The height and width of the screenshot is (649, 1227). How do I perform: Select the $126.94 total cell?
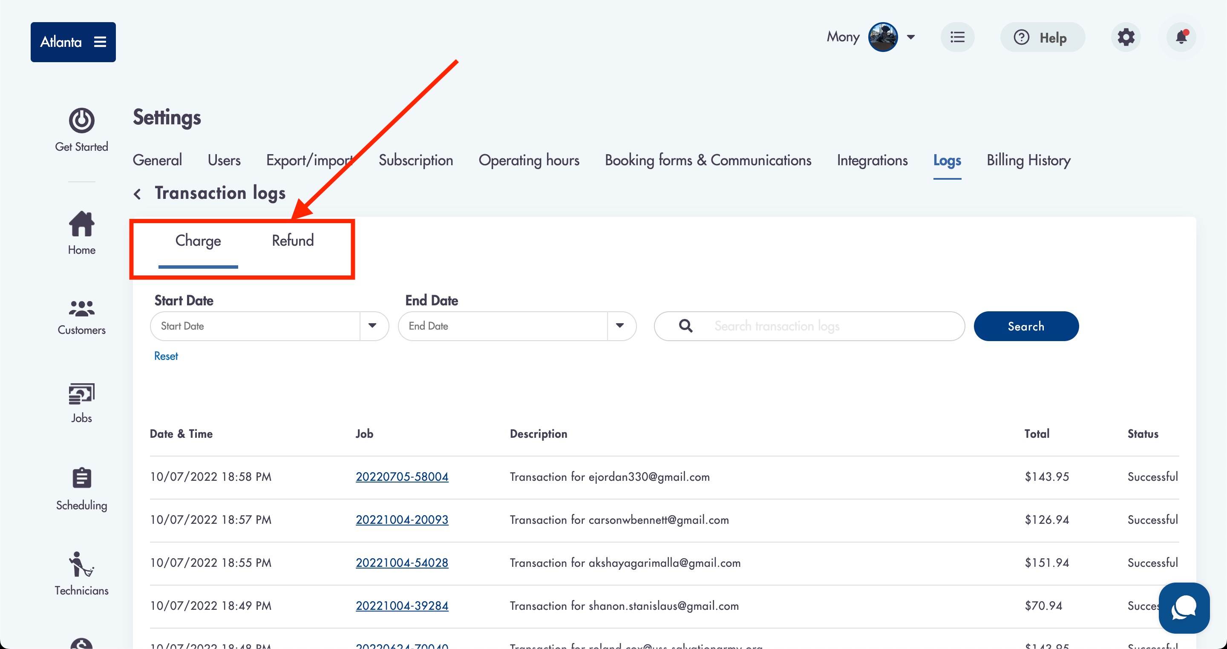(1047, 520)
